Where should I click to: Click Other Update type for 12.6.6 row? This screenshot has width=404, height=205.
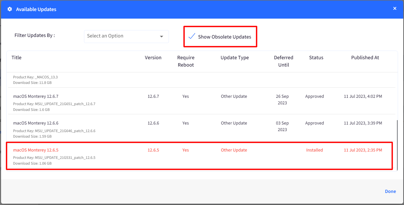(x=234, y=123)
